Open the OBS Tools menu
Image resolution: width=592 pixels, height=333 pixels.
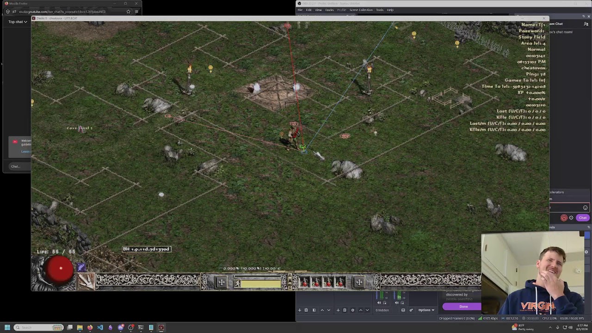380,10
